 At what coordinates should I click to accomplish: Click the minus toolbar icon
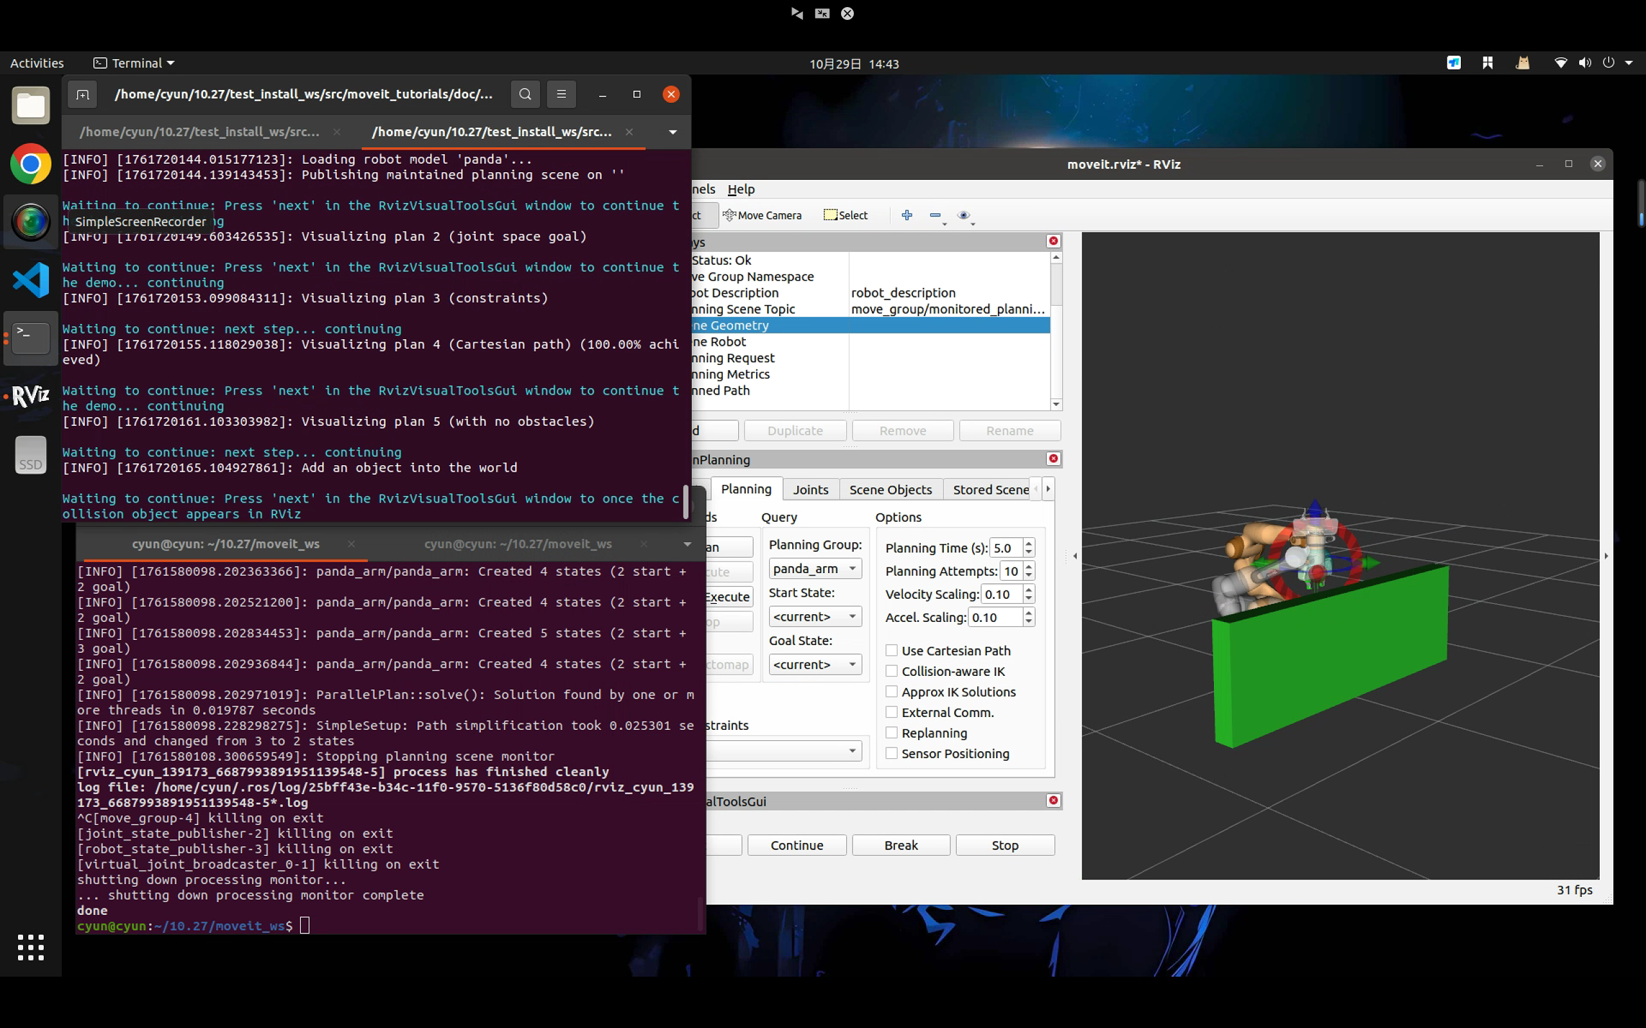pos(936,215)
